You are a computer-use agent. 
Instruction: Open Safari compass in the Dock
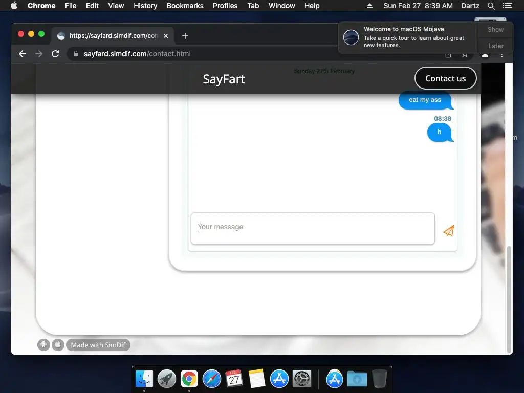coord(212,379)
